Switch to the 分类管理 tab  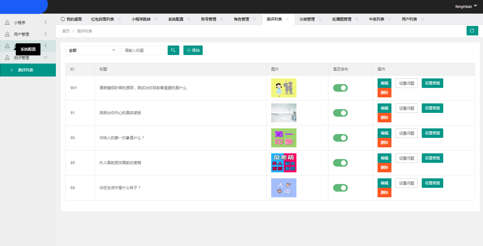click(308, 19)
